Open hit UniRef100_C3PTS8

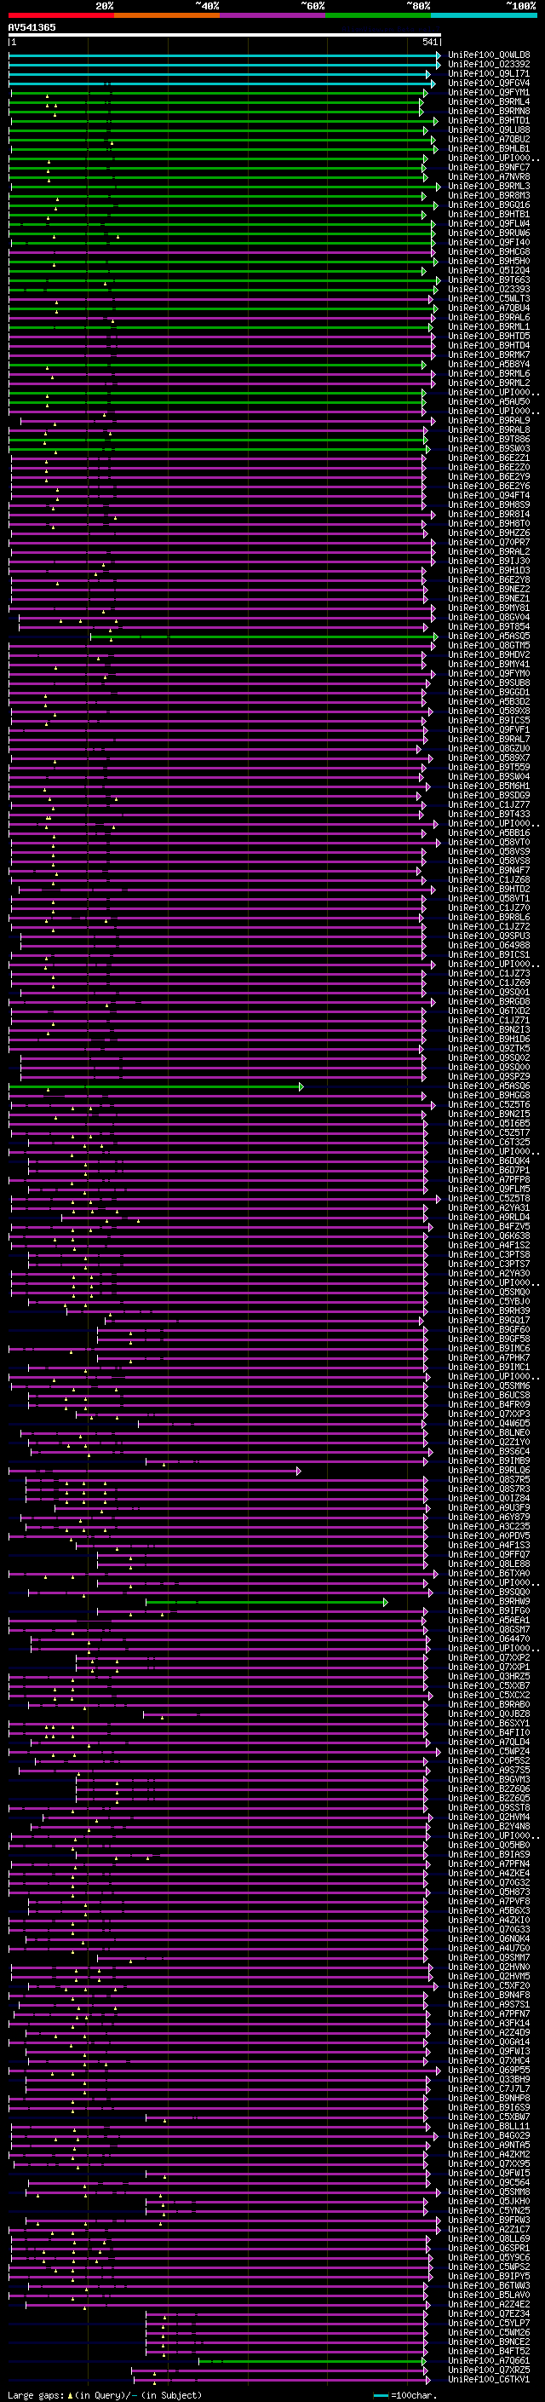coord(488,1255)
